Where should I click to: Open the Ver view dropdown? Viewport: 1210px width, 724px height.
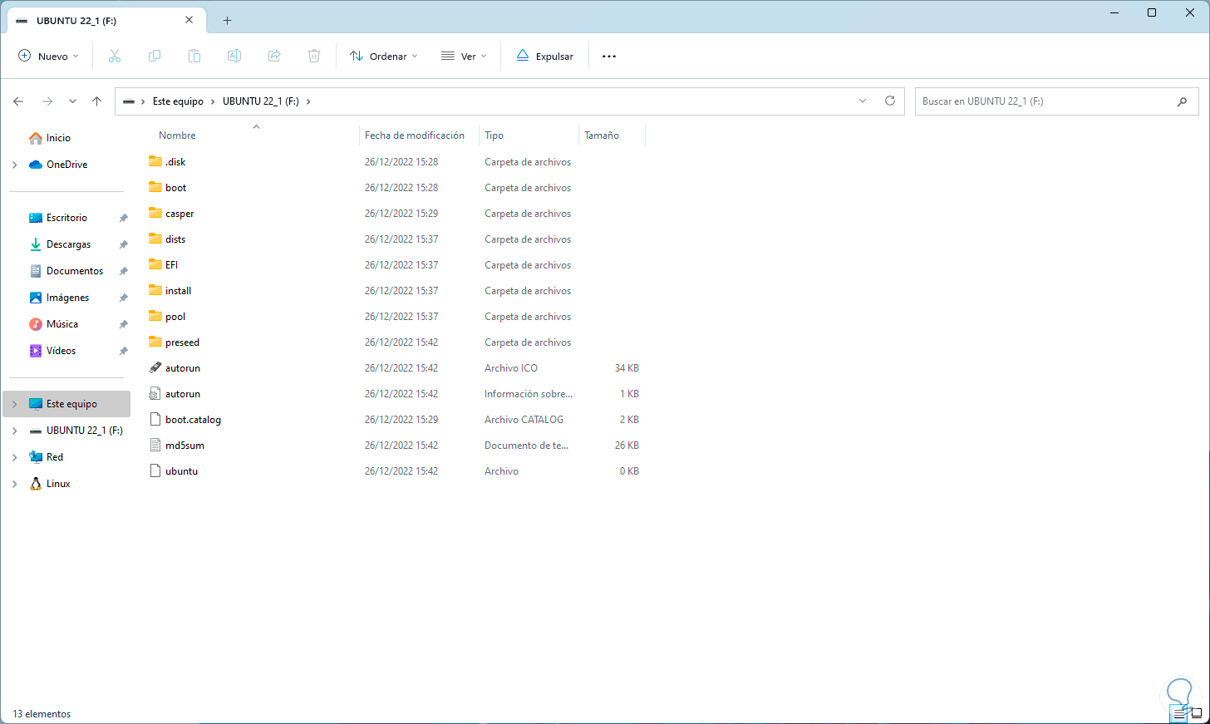(464, 57)
